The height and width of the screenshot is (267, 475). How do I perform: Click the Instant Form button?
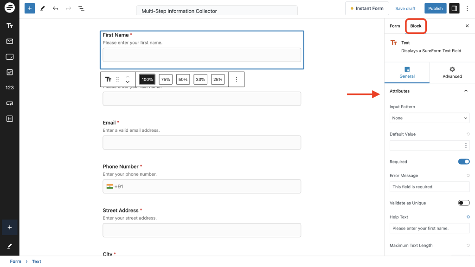point(367,8)
